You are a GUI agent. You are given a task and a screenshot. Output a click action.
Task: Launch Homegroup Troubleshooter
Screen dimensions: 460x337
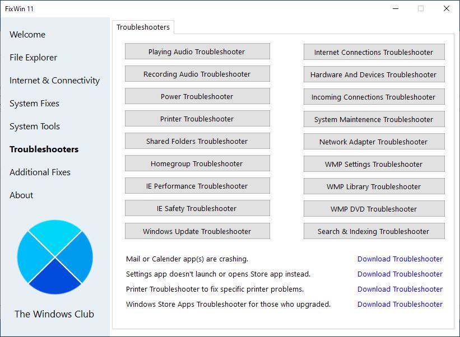197,163
